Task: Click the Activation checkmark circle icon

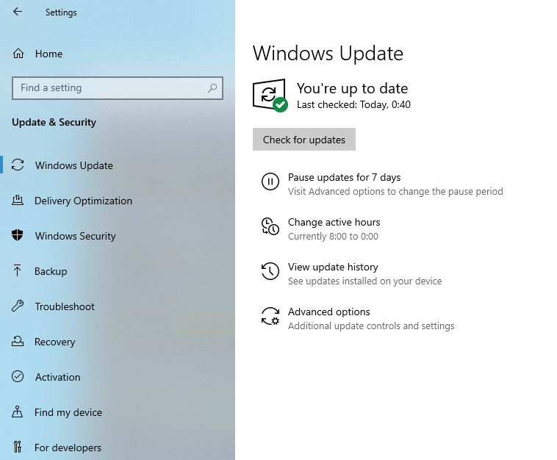Action: click(x=18, y=376)
